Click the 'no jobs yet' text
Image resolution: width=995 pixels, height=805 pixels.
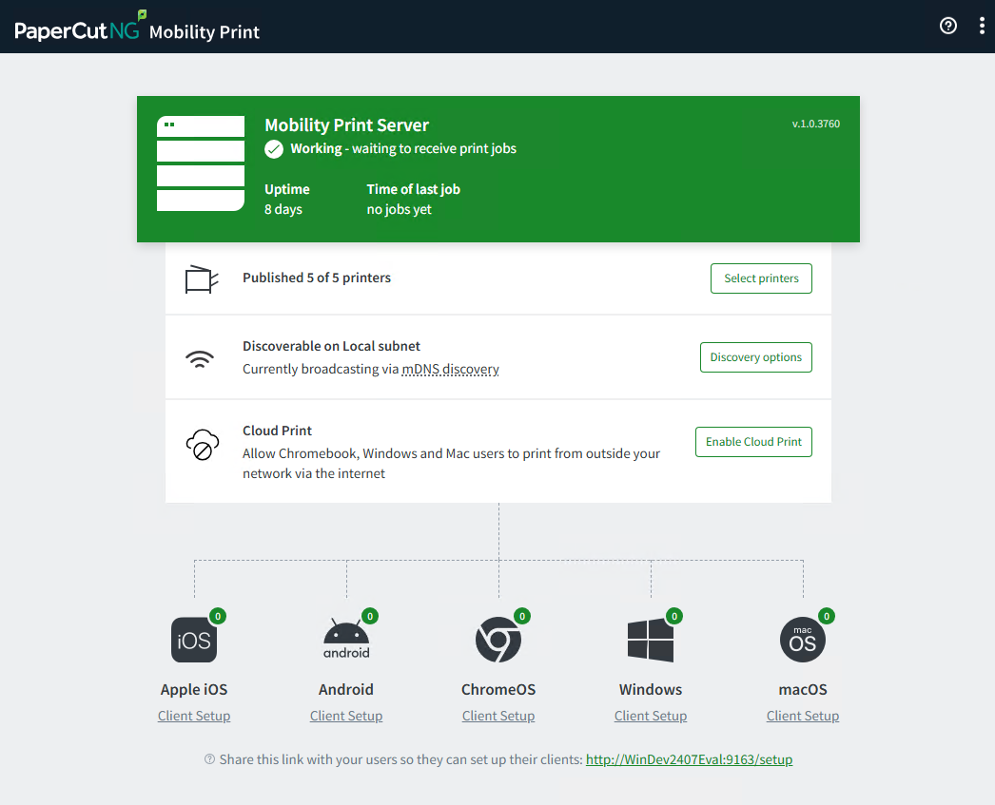tap(400, 209)
